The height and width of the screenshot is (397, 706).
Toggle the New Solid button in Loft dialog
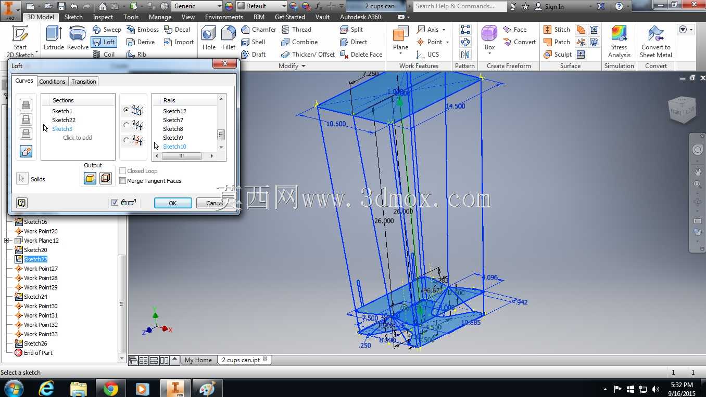(26, 151)
